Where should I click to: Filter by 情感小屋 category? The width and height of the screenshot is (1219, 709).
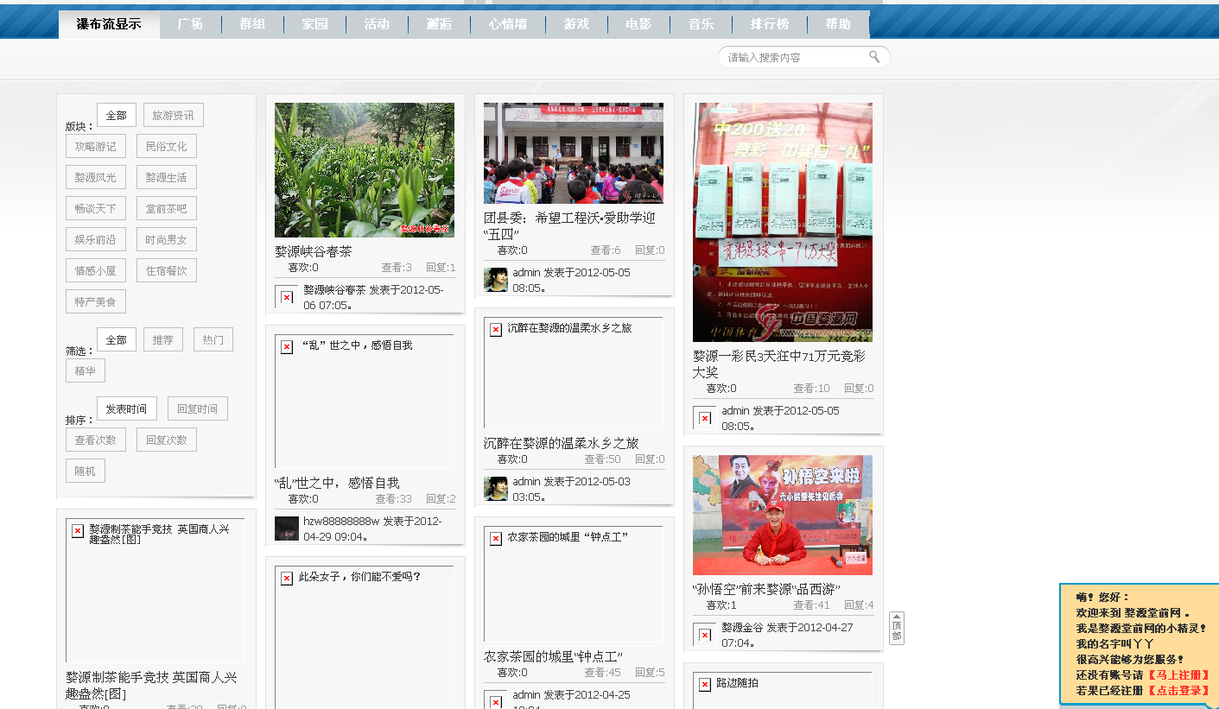[96, 270]
